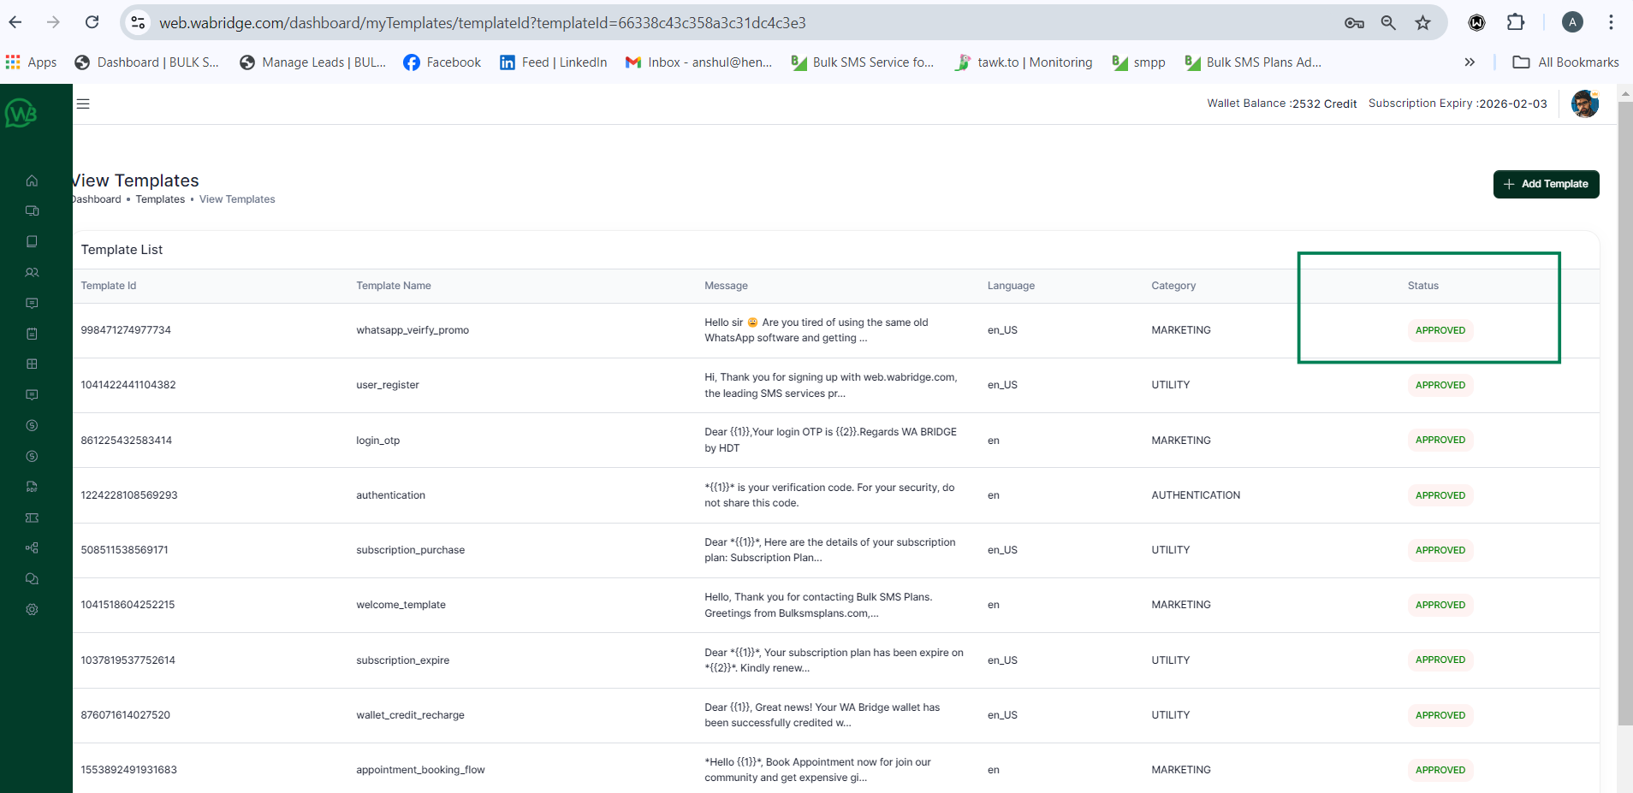This screenshot has height=793, width=1633.
Task: Open the smpp bookmark
Action: [x=1138, y=62]
